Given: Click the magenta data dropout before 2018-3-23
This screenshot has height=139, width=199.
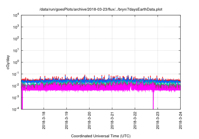Looking at the screenshot, I should (x=153, y=100).
